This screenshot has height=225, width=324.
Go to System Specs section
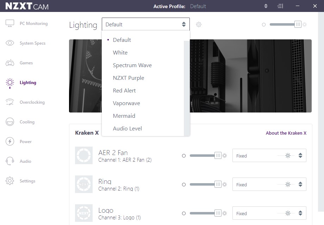point(32,43)
